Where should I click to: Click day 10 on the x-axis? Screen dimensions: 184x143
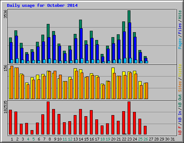coord(59,139)
